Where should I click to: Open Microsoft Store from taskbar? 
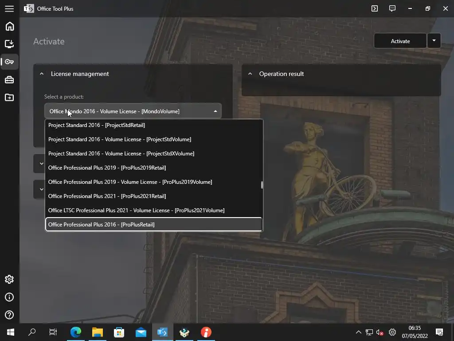[119, 332]
